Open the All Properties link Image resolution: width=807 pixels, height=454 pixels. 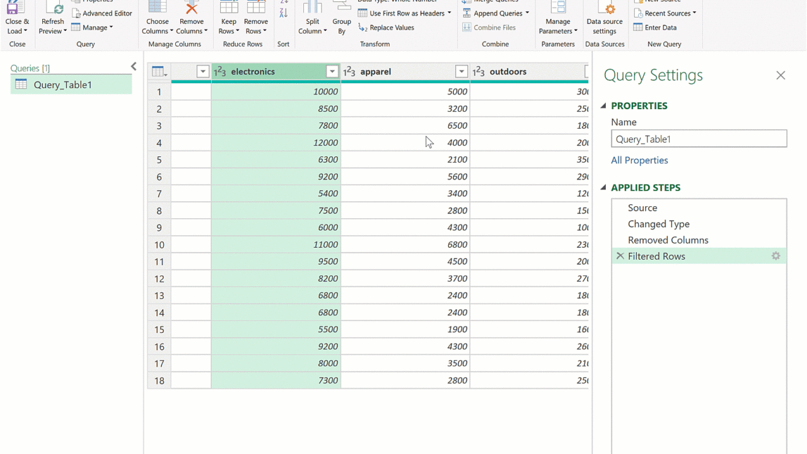639,160
